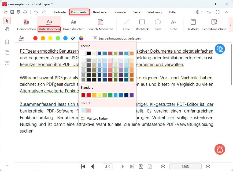Choose purple swatch in Standard row
Viewport: 233px width, 171px height.
[x=131, y=95]
